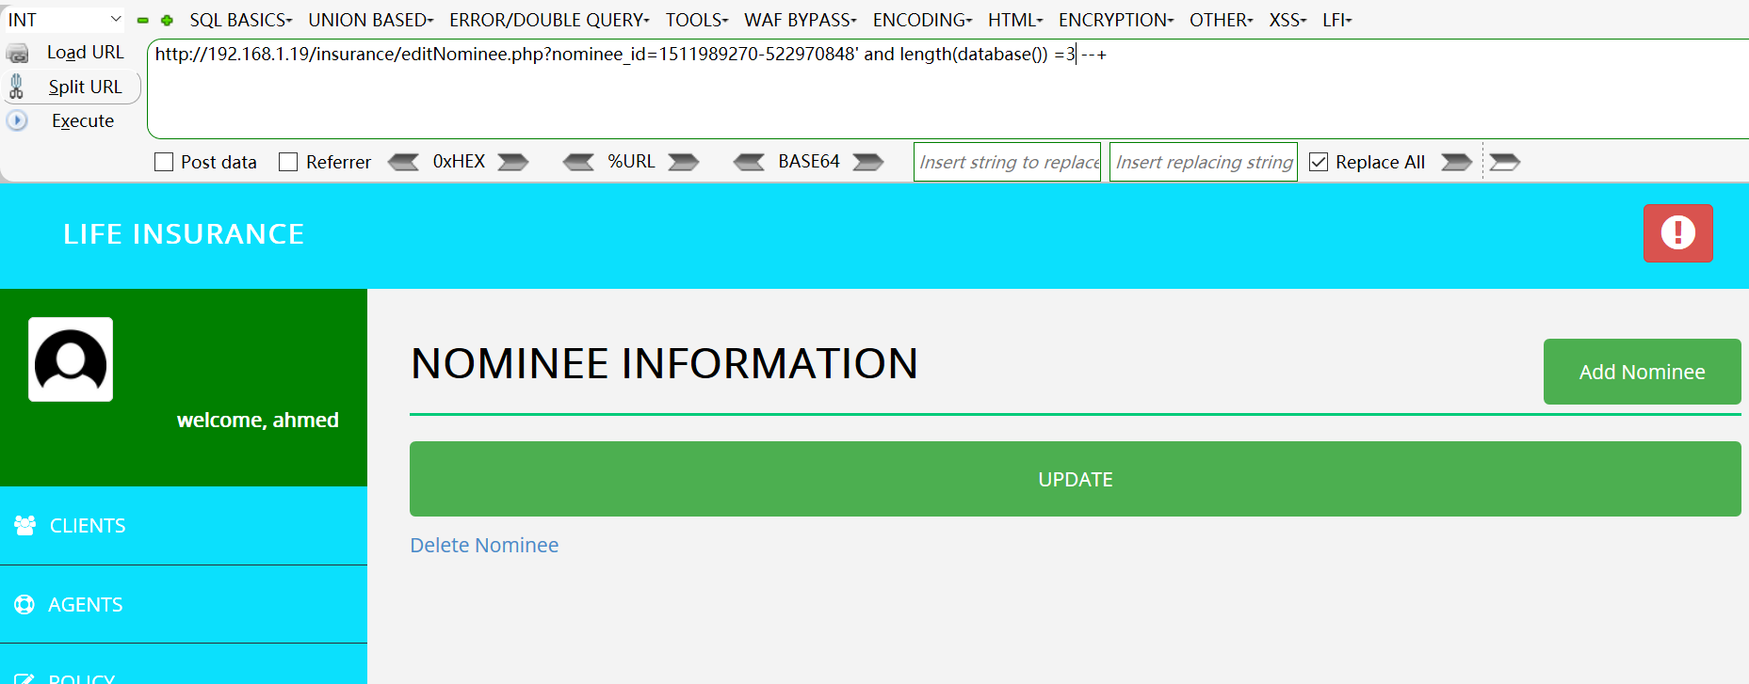Click the Load URL button
This screenshot has width=1749, height=684.
72,53
